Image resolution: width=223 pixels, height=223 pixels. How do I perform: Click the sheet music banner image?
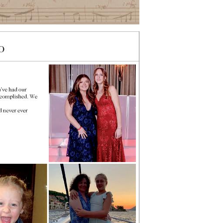70,12
